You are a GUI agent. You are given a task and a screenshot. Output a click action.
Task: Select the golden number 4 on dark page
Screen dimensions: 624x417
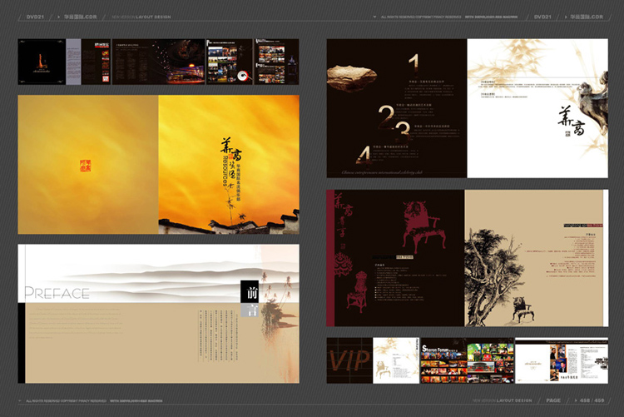pyautogui.click(x=363, y=154)
